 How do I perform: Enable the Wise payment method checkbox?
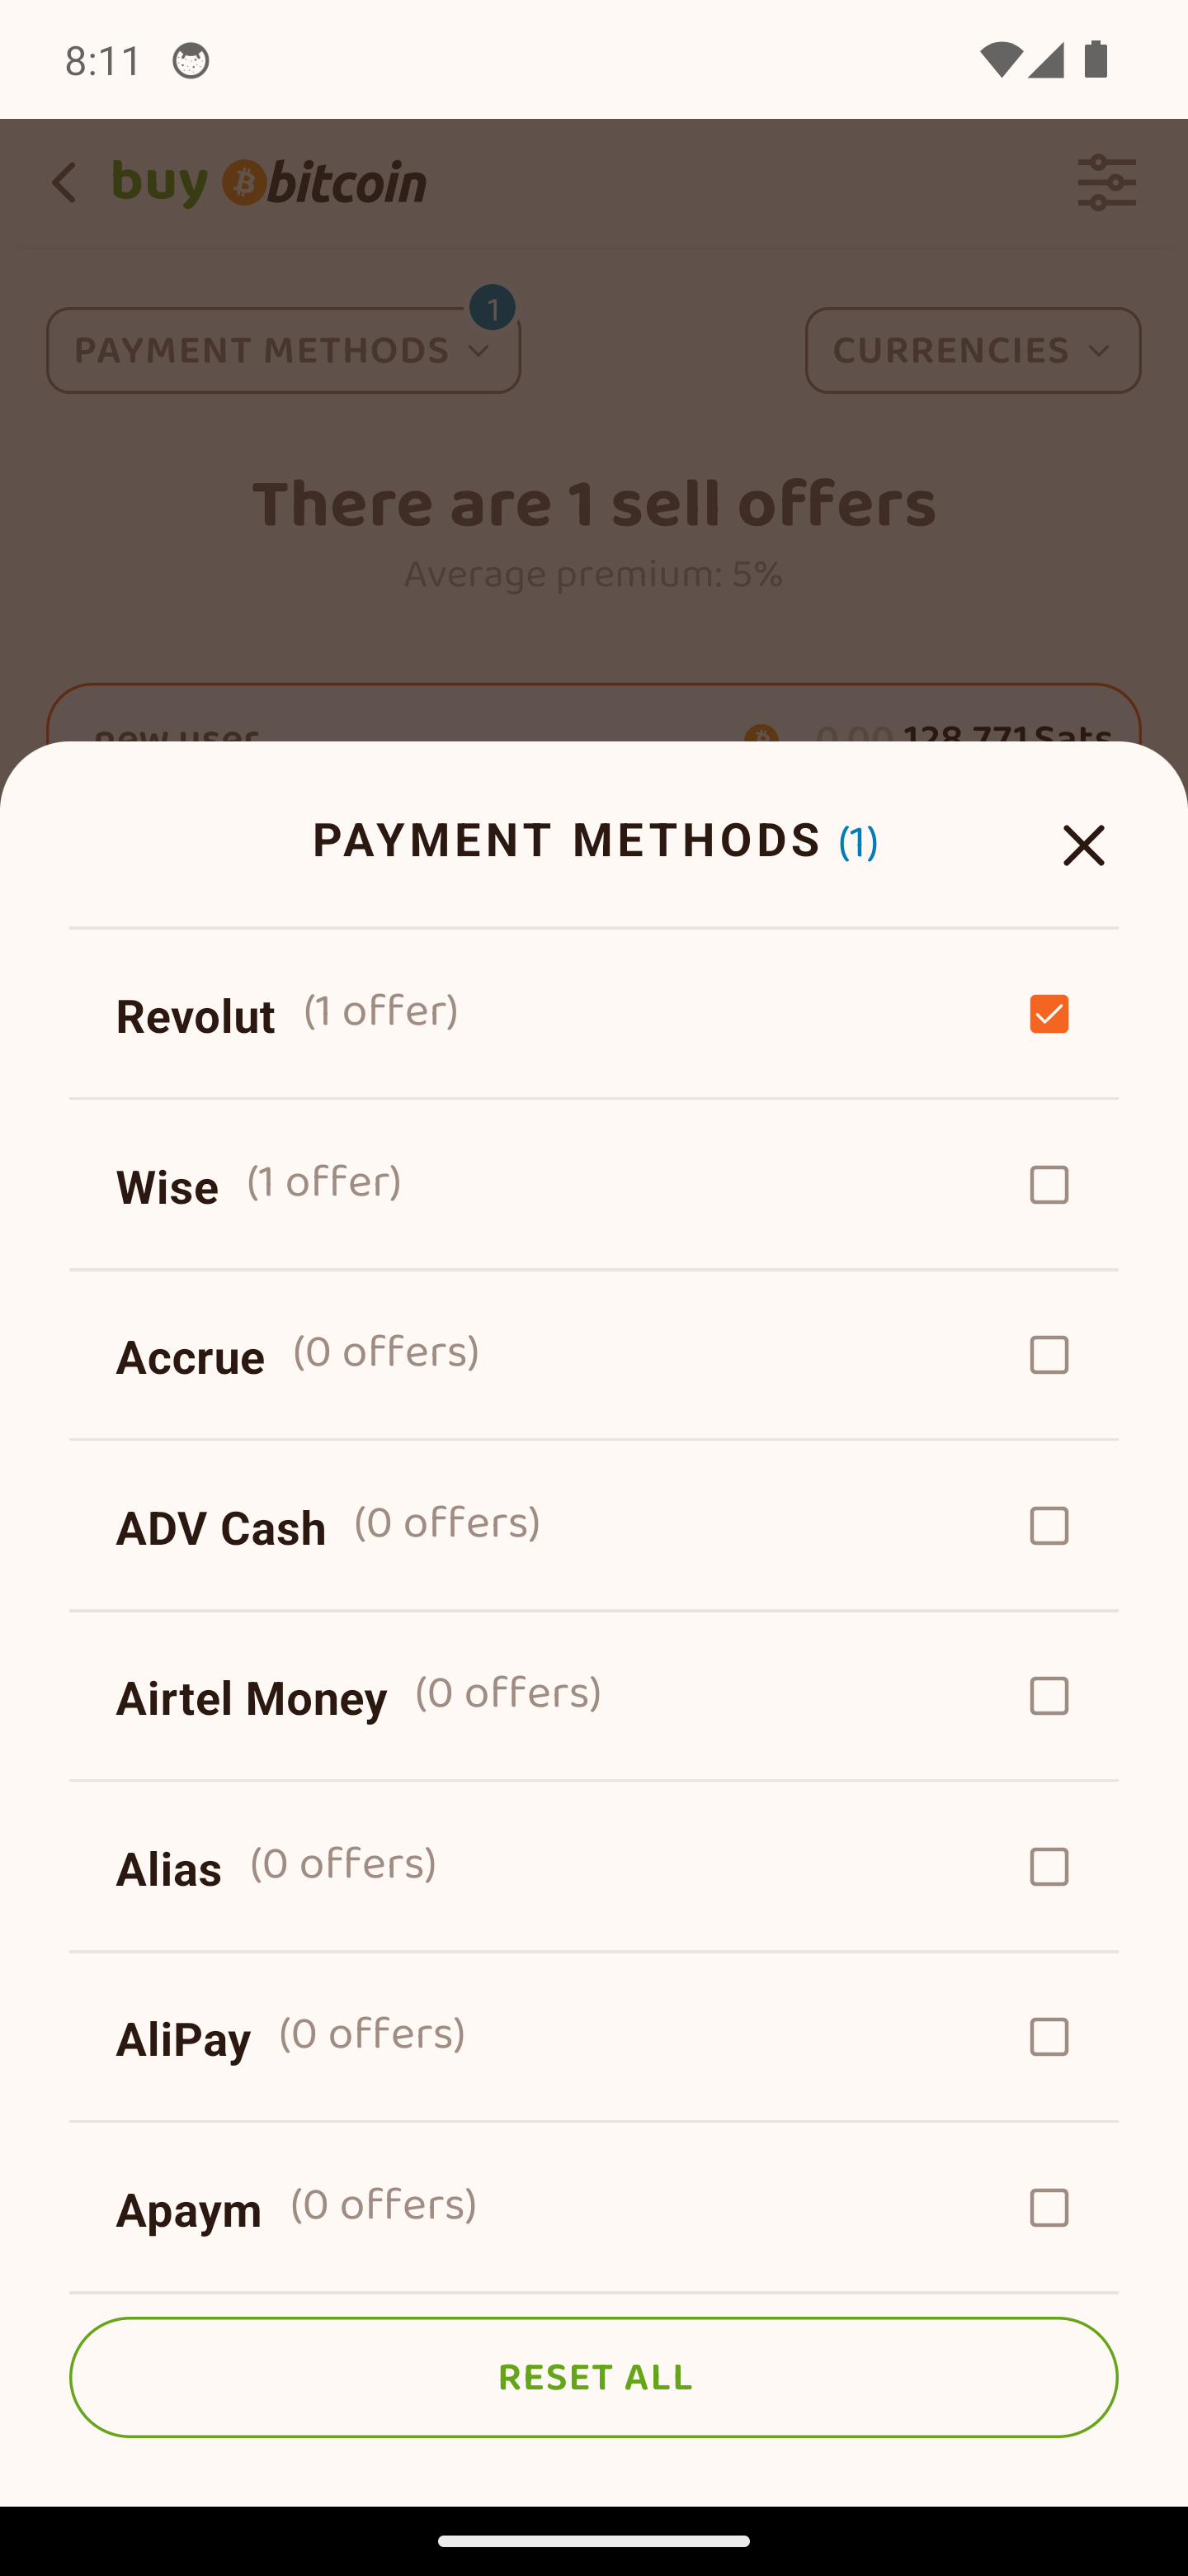pos(1048,1185)
